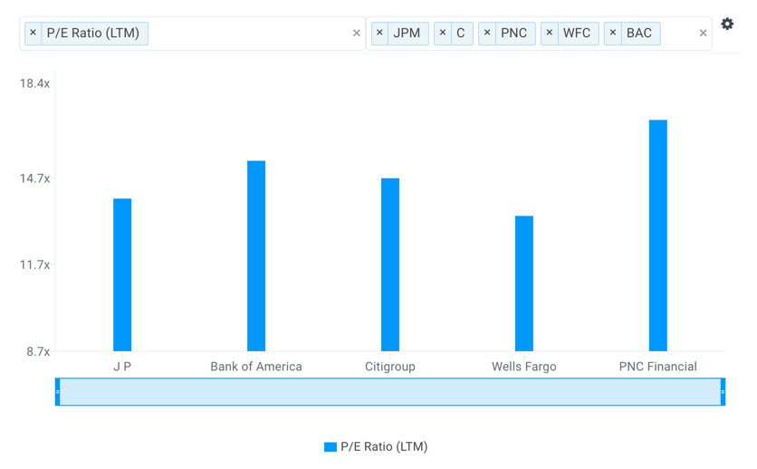Click the 8.7x y-axis value

[x=38, y=351]
